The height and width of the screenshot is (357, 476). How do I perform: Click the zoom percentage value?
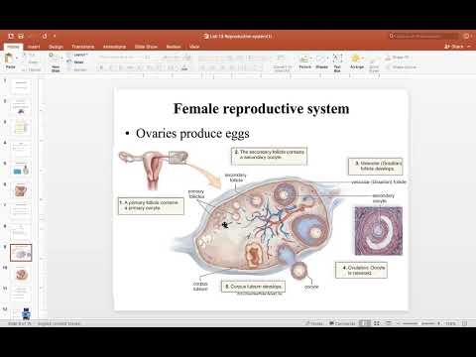click(450, 323)
